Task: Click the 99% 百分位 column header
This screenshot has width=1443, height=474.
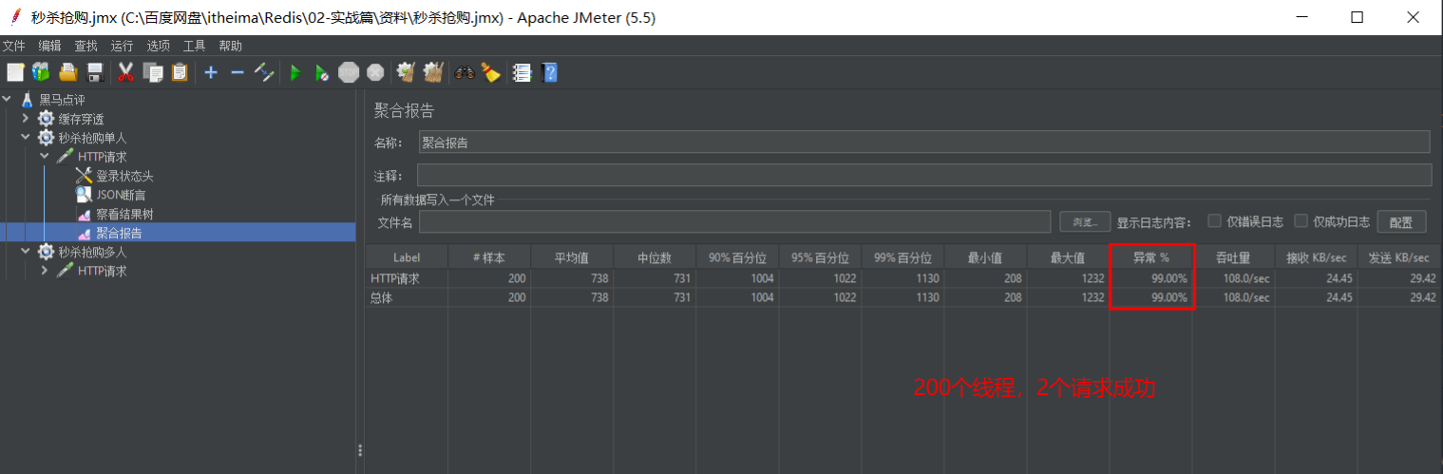Action: point(902,257)
